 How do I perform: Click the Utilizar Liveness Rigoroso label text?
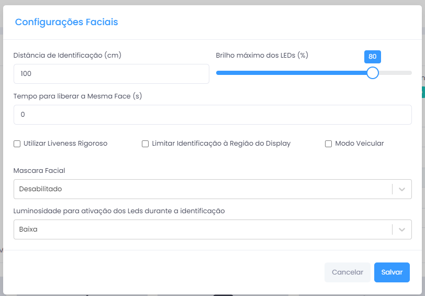tap(65, 144)
